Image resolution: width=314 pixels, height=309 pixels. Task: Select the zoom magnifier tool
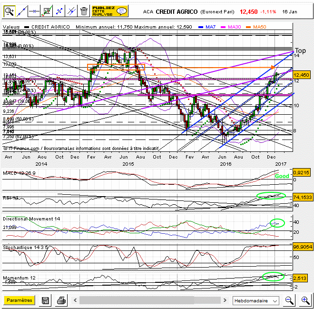(x=10, y=11)
